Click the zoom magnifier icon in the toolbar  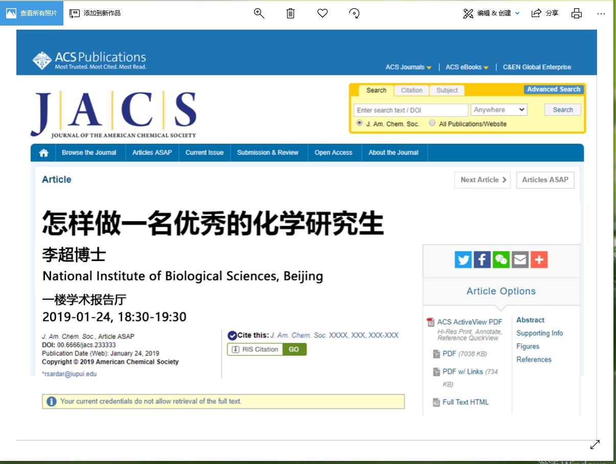coord(259,13)
